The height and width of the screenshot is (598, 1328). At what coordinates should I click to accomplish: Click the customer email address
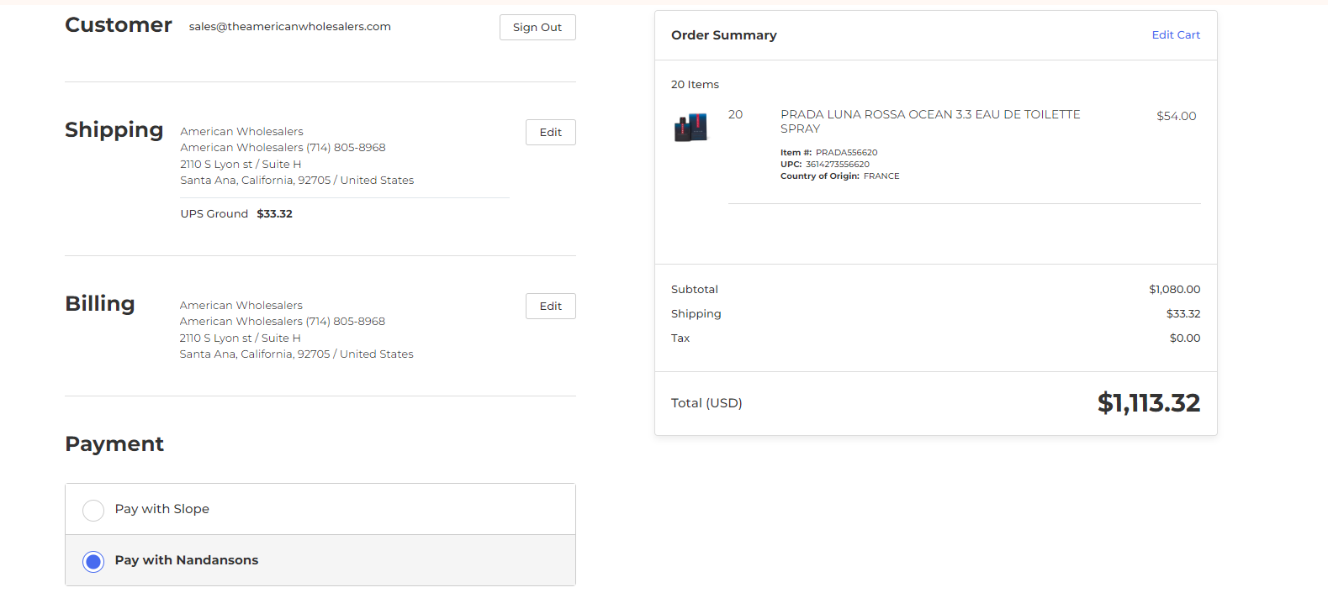[x=289, y=26]
